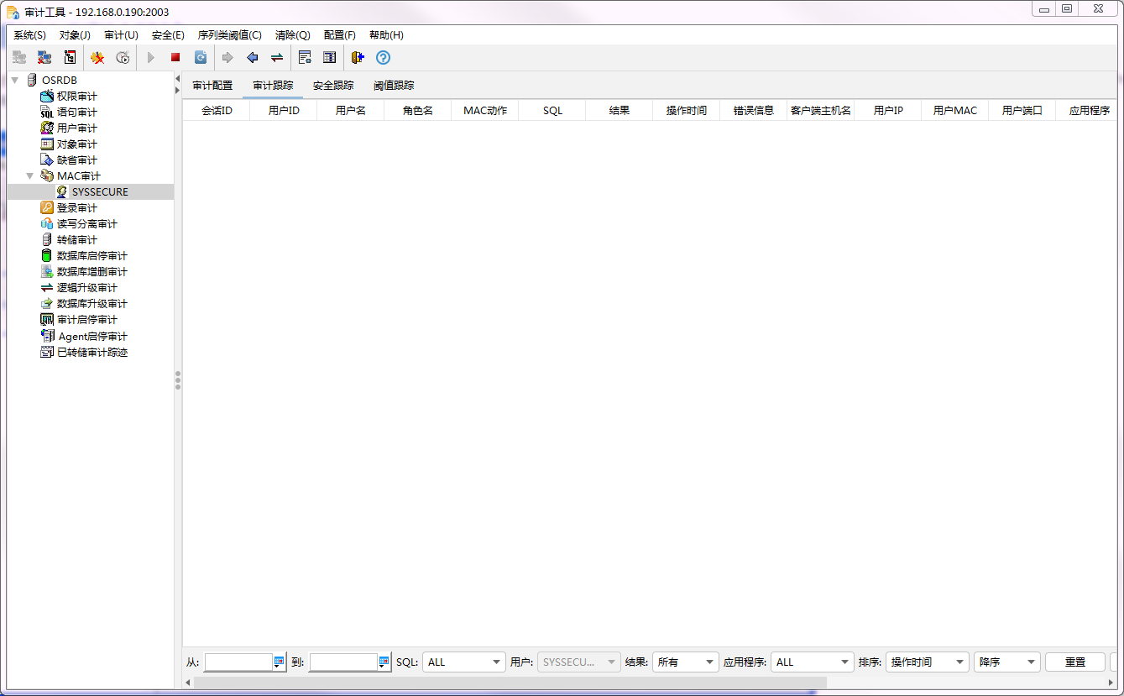Click the exit door icon in toolbar
Image resolution: width=1124 pixels, height=696 pixels.
pyautogui.click(x=358, y=58)
